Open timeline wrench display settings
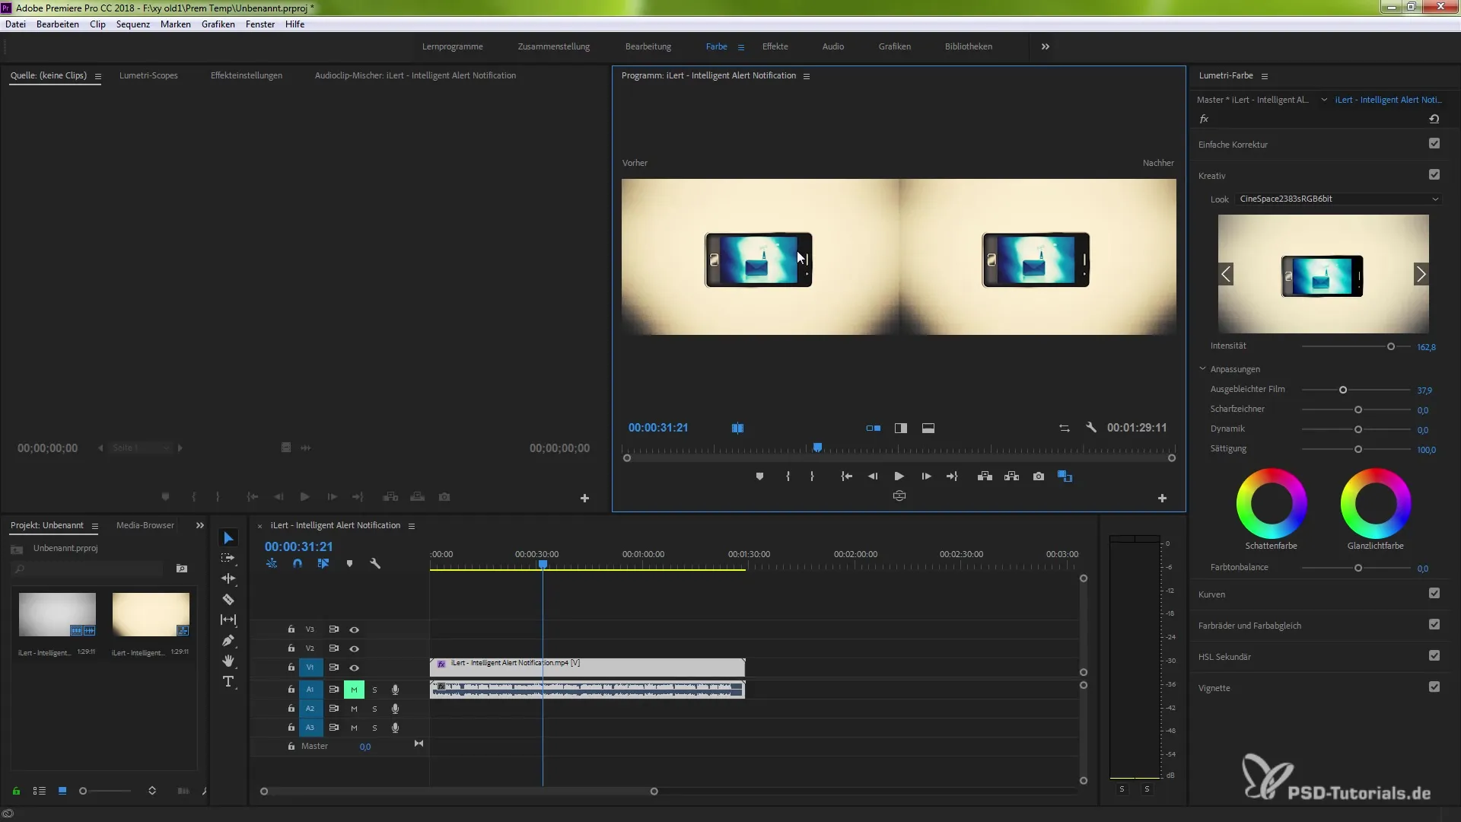This screenshot has height=822, width=1461. (x=375, y=564)
